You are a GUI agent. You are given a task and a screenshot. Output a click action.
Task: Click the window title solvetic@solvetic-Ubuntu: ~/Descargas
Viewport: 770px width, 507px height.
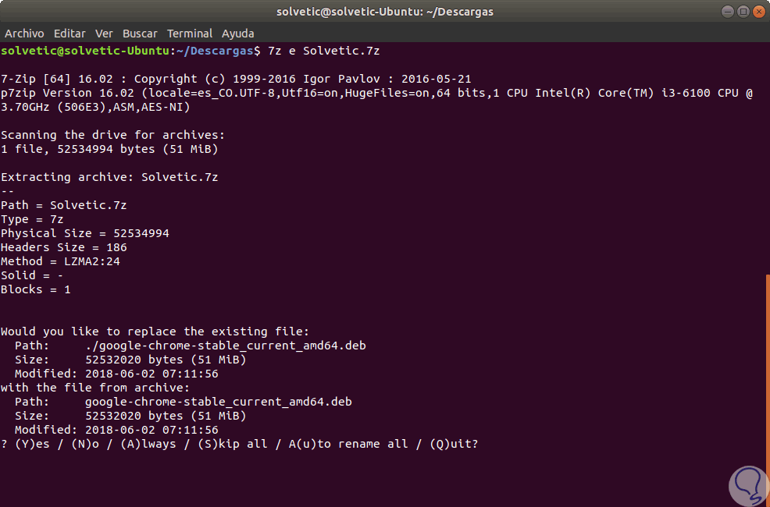pos(385,12)
